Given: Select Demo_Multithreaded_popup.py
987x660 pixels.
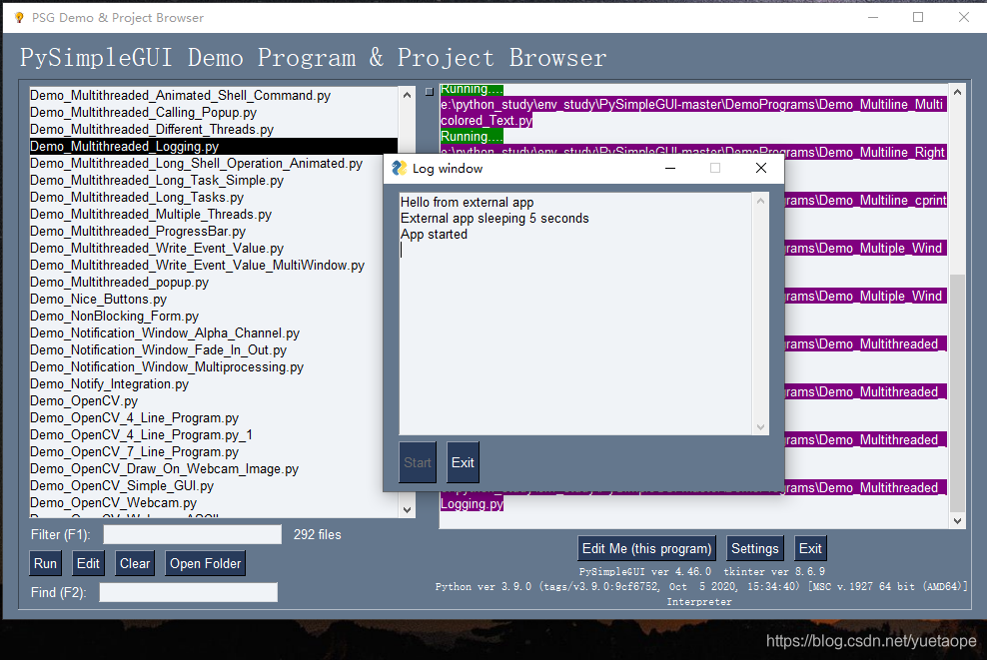Looking at the screenshot, I should pos(214,283).
